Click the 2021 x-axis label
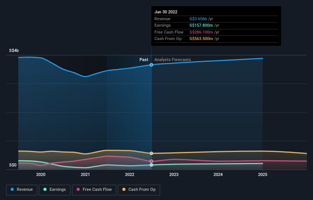The image size is (313, 200). point(85,174)
